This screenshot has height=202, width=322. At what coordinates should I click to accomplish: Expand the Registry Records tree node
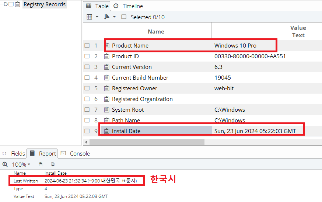pyautogui.click(x=5, y=4)
